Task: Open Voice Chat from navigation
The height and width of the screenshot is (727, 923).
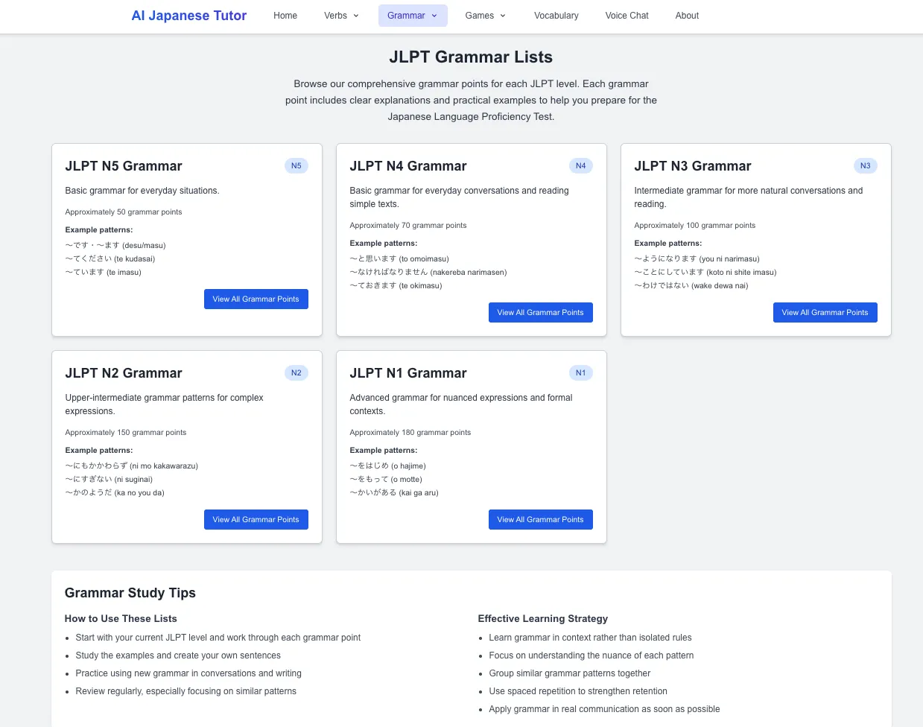Action: 627,16
